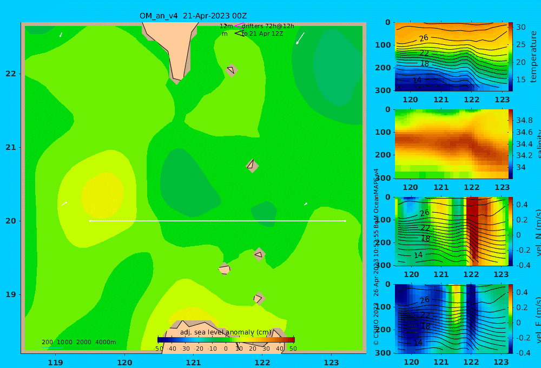
Task: Click the island marker near 121.5E 19.3N
Action: pos(225,269)
